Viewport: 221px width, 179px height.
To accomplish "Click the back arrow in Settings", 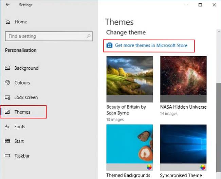I will coord(8,5).
